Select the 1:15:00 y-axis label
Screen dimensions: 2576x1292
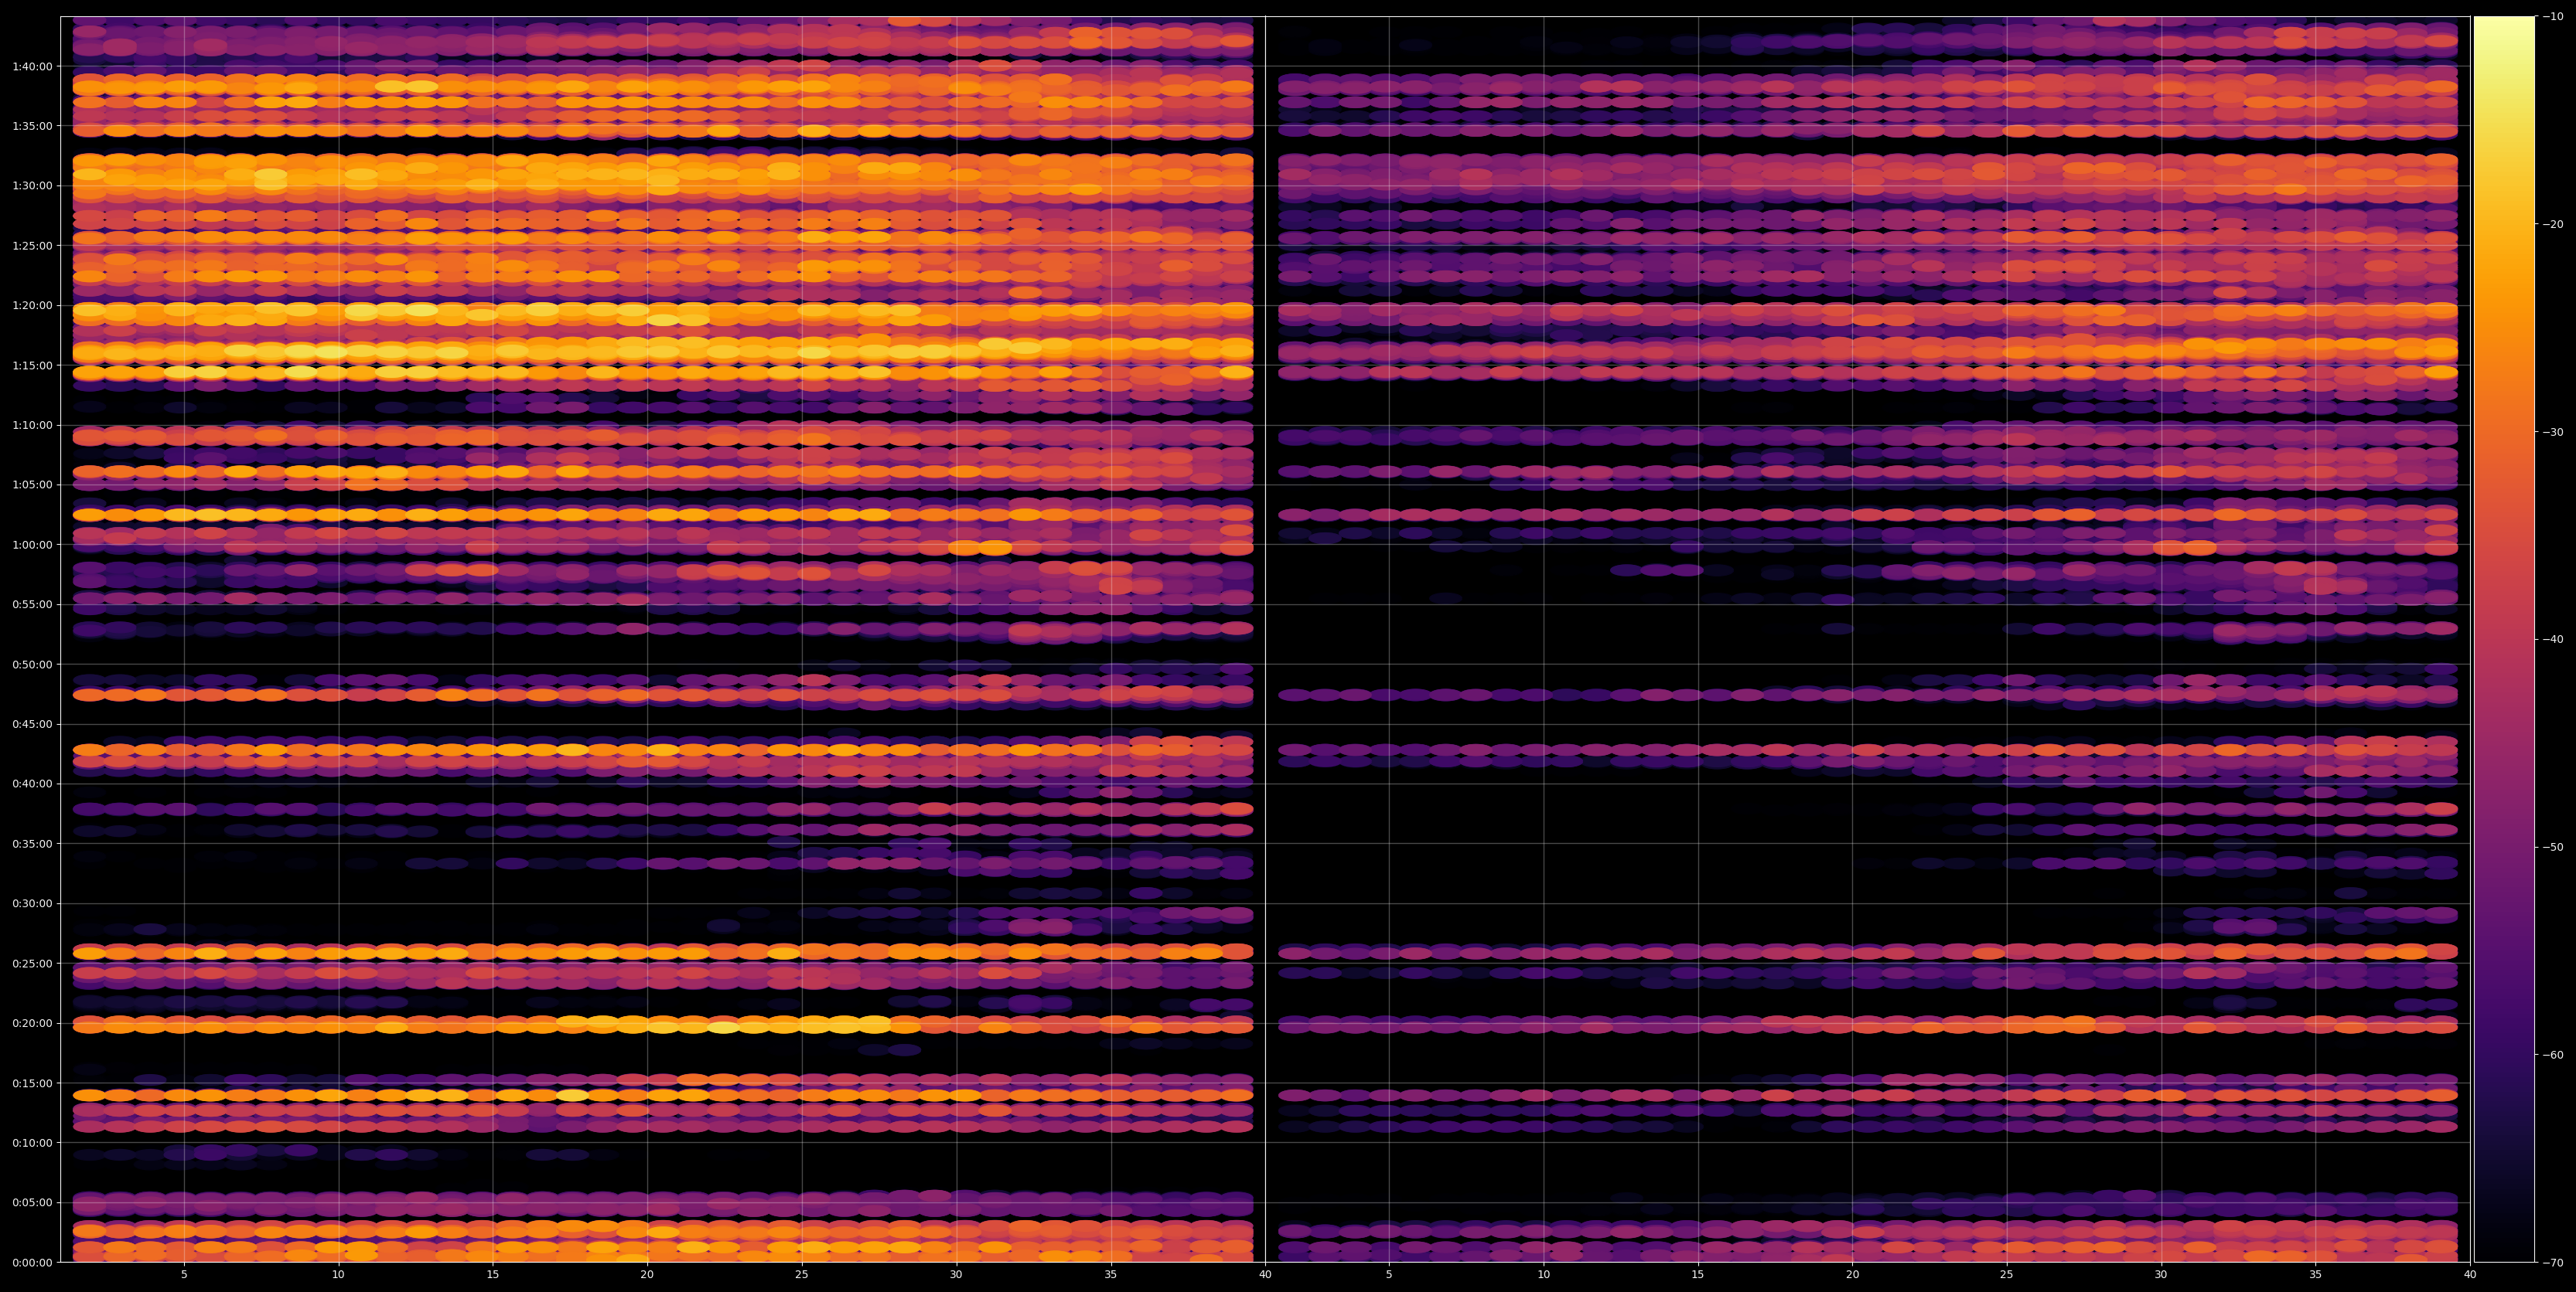pyautogui.click(x=32, y=365)
